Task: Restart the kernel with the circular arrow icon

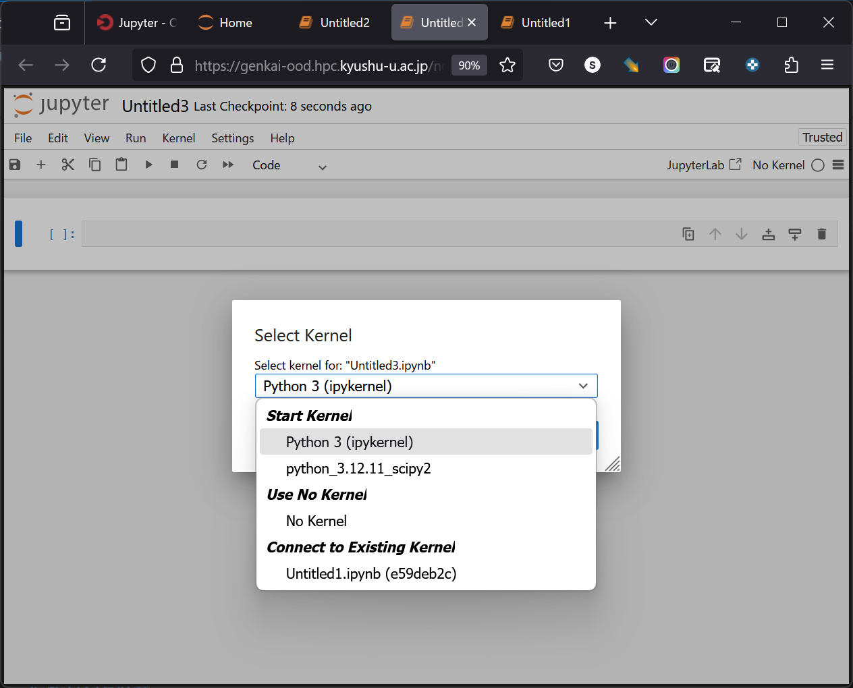Action: [x=201, y=165]
